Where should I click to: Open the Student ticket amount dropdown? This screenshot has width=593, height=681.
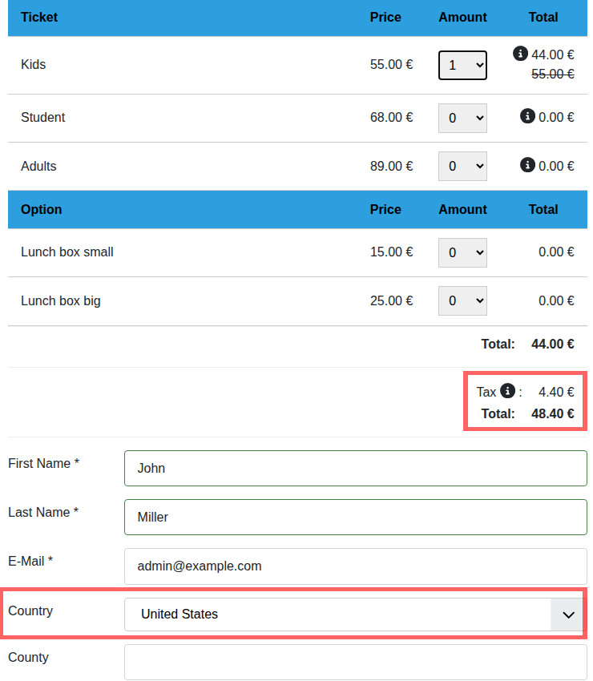462,118
